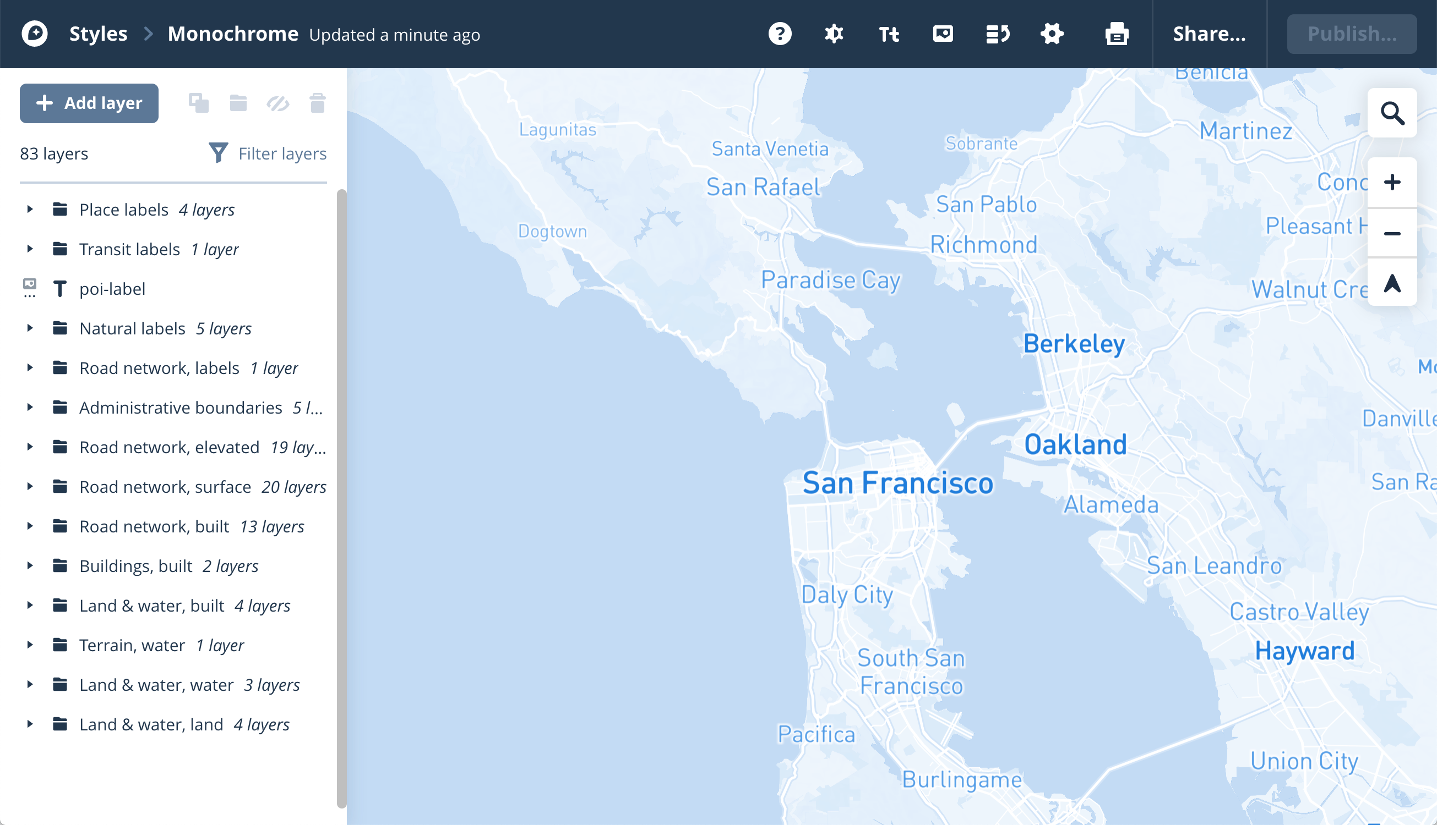
Task: Open the Help menu
Action: [780, 34]
